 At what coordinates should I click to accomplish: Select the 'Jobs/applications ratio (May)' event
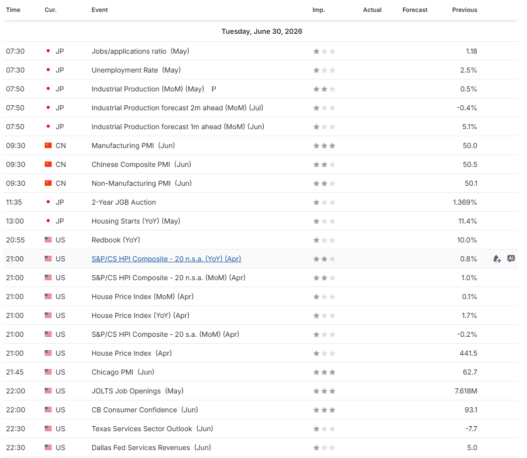click(140, 51)
